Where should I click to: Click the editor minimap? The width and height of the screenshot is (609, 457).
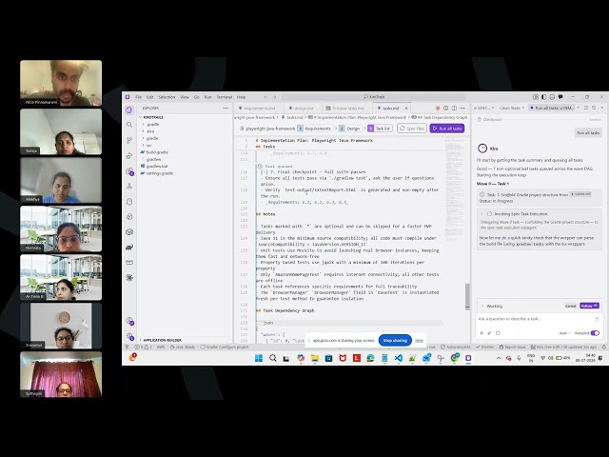(455, 190)
